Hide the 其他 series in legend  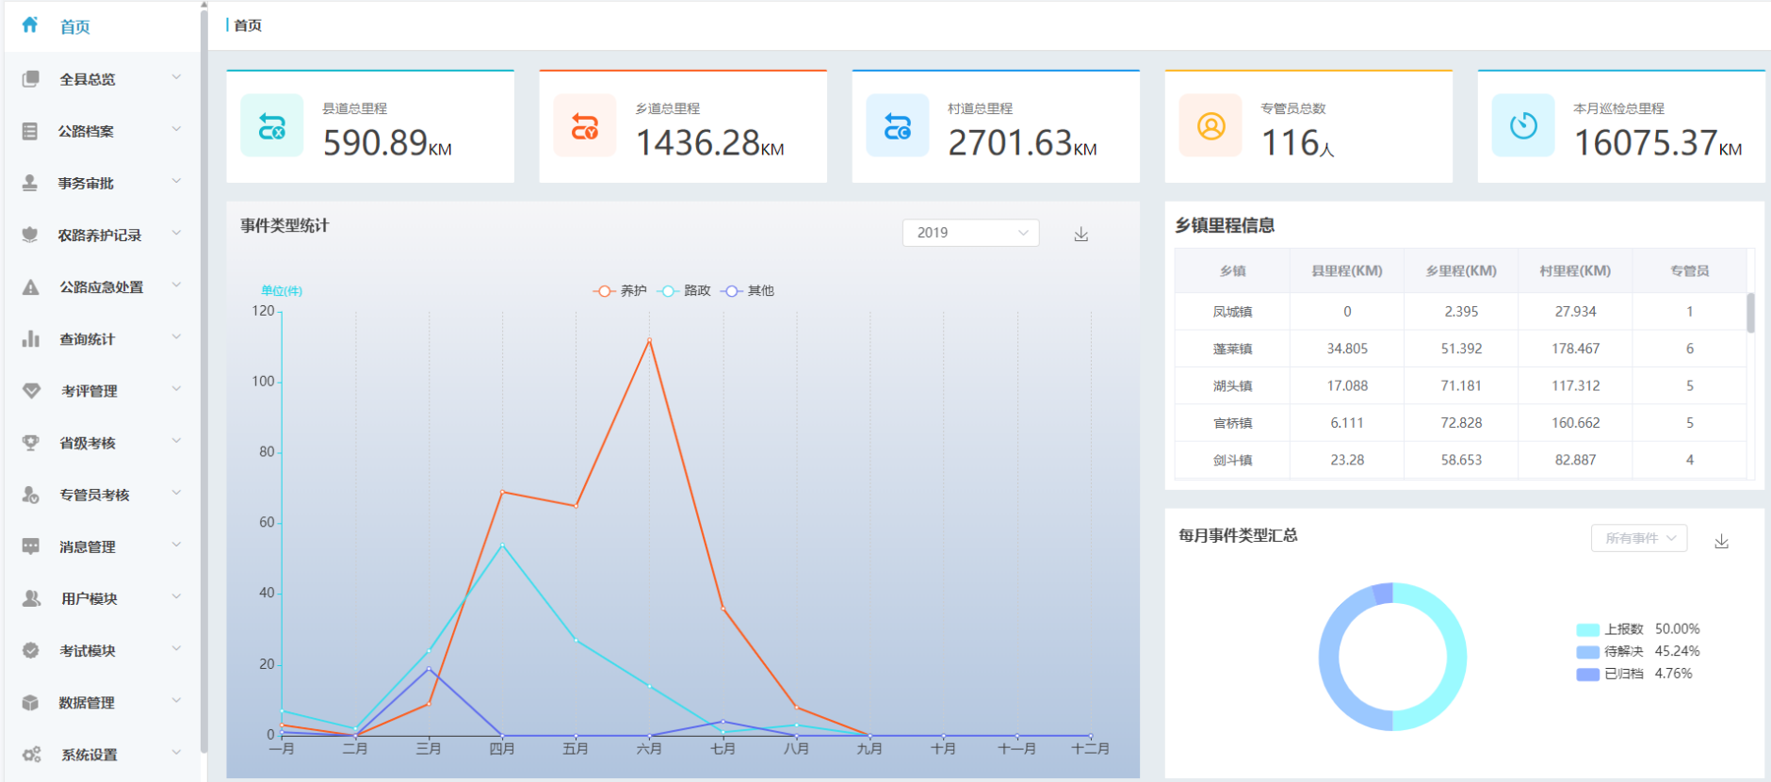748,291
